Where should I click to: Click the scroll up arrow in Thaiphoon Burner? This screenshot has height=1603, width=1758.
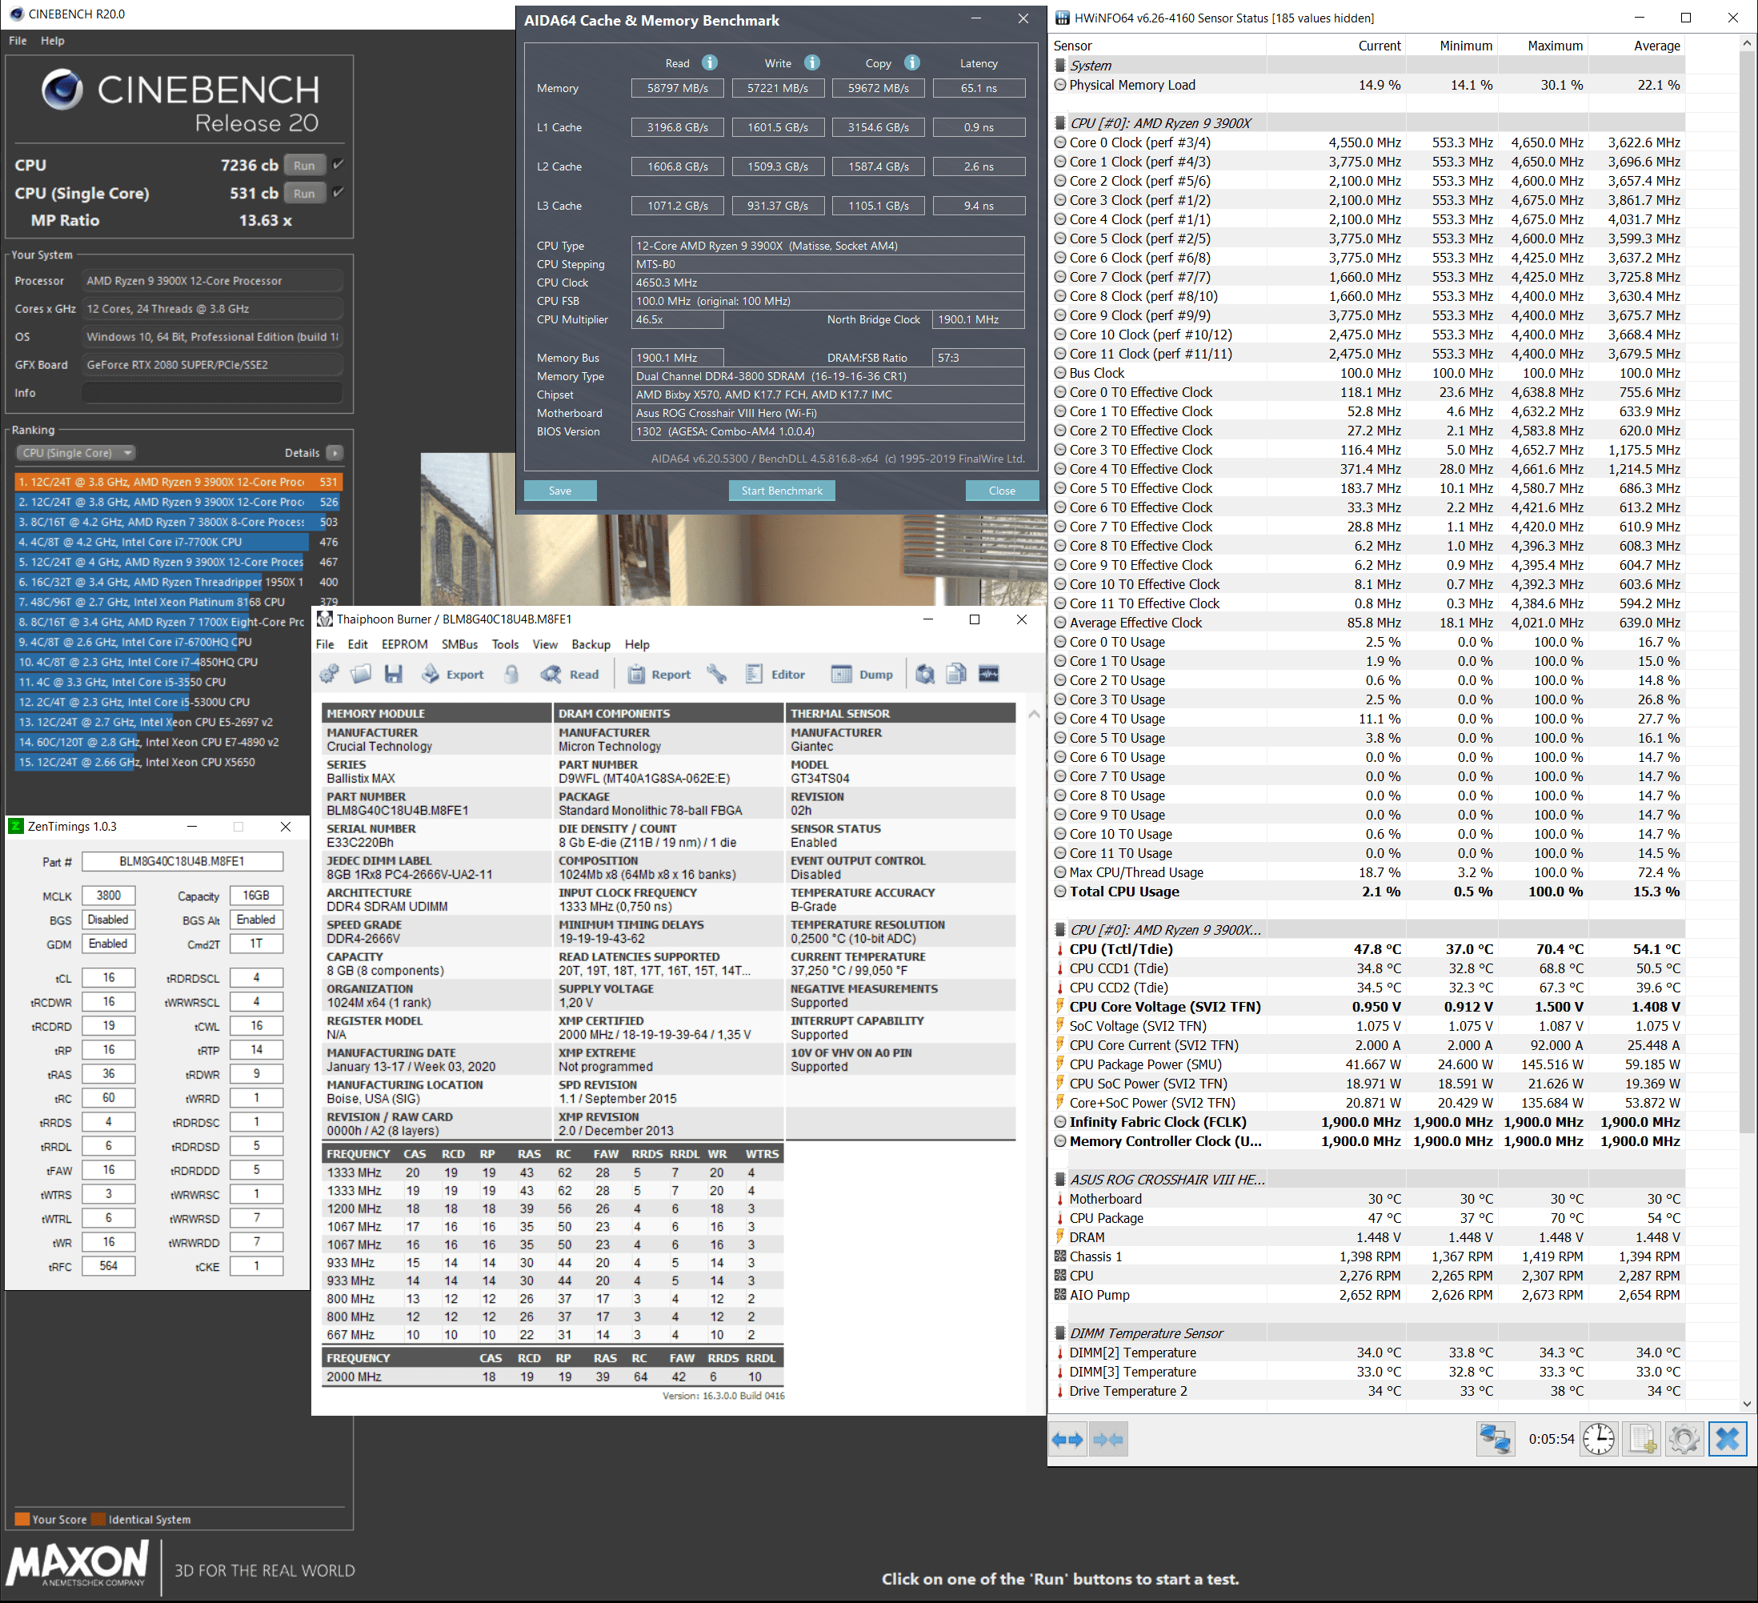pos(1034,715)
